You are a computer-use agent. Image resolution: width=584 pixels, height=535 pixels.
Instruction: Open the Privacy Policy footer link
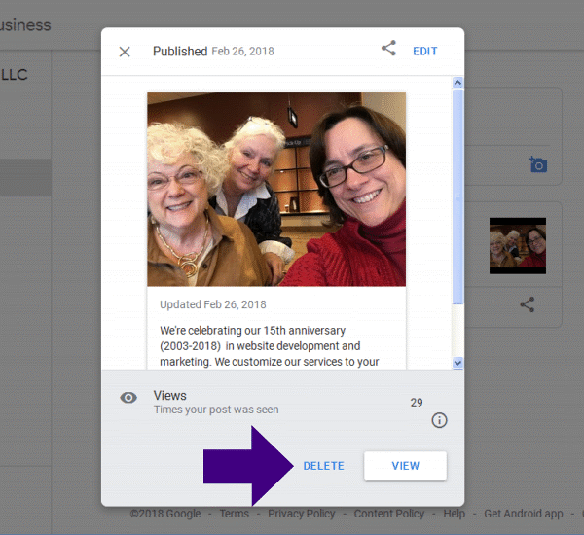click(301, 514)
